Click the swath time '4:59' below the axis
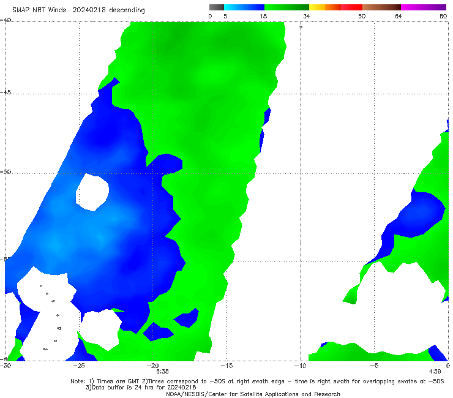453x398 pixels. pos(435,372)
